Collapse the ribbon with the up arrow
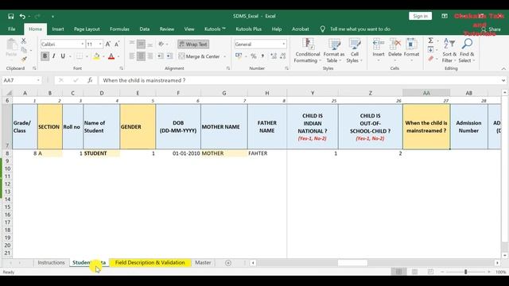 coord(503,69)
